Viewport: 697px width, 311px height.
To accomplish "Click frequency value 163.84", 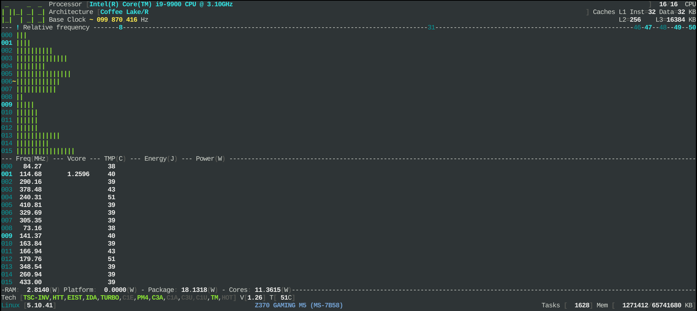I will click(x=31, y=244).
